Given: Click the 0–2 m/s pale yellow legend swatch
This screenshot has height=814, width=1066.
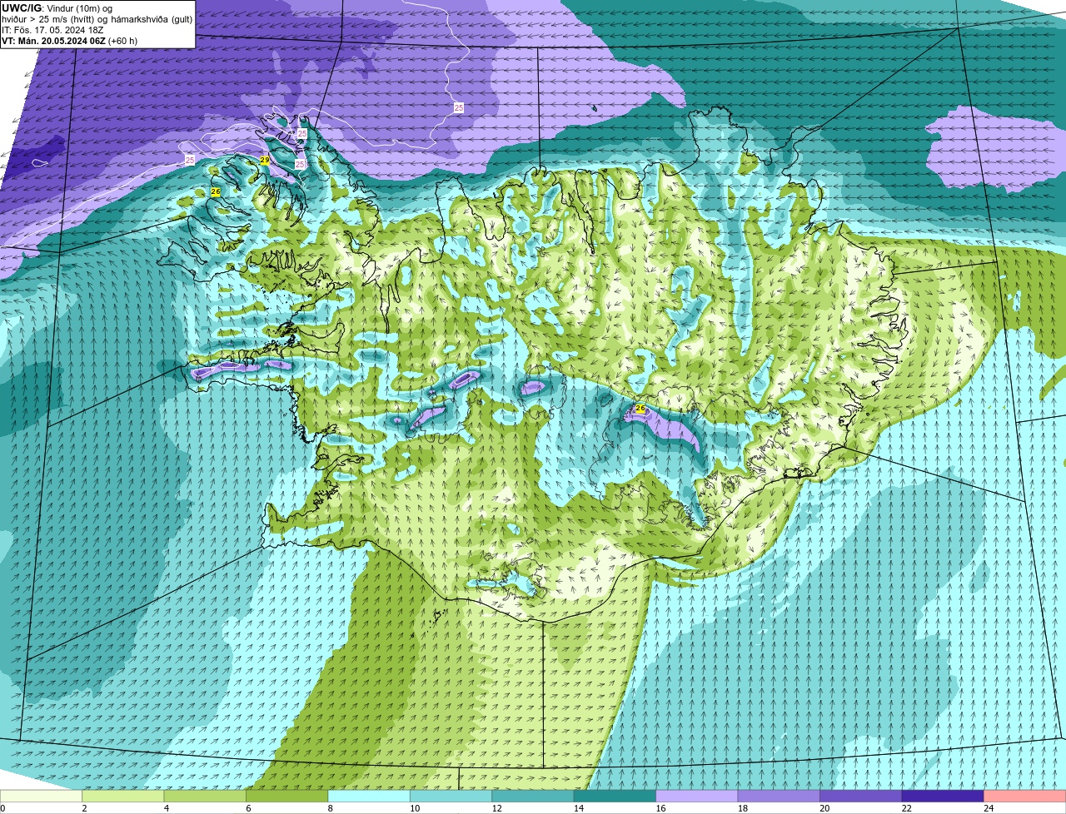Looking at the screenshot, I should click(41, 796).
